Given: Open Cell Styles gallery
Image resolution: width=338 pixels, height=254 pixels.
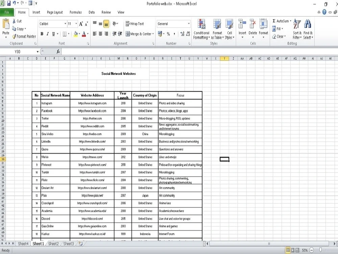Looking at the screenshot, I should [230, 29].
